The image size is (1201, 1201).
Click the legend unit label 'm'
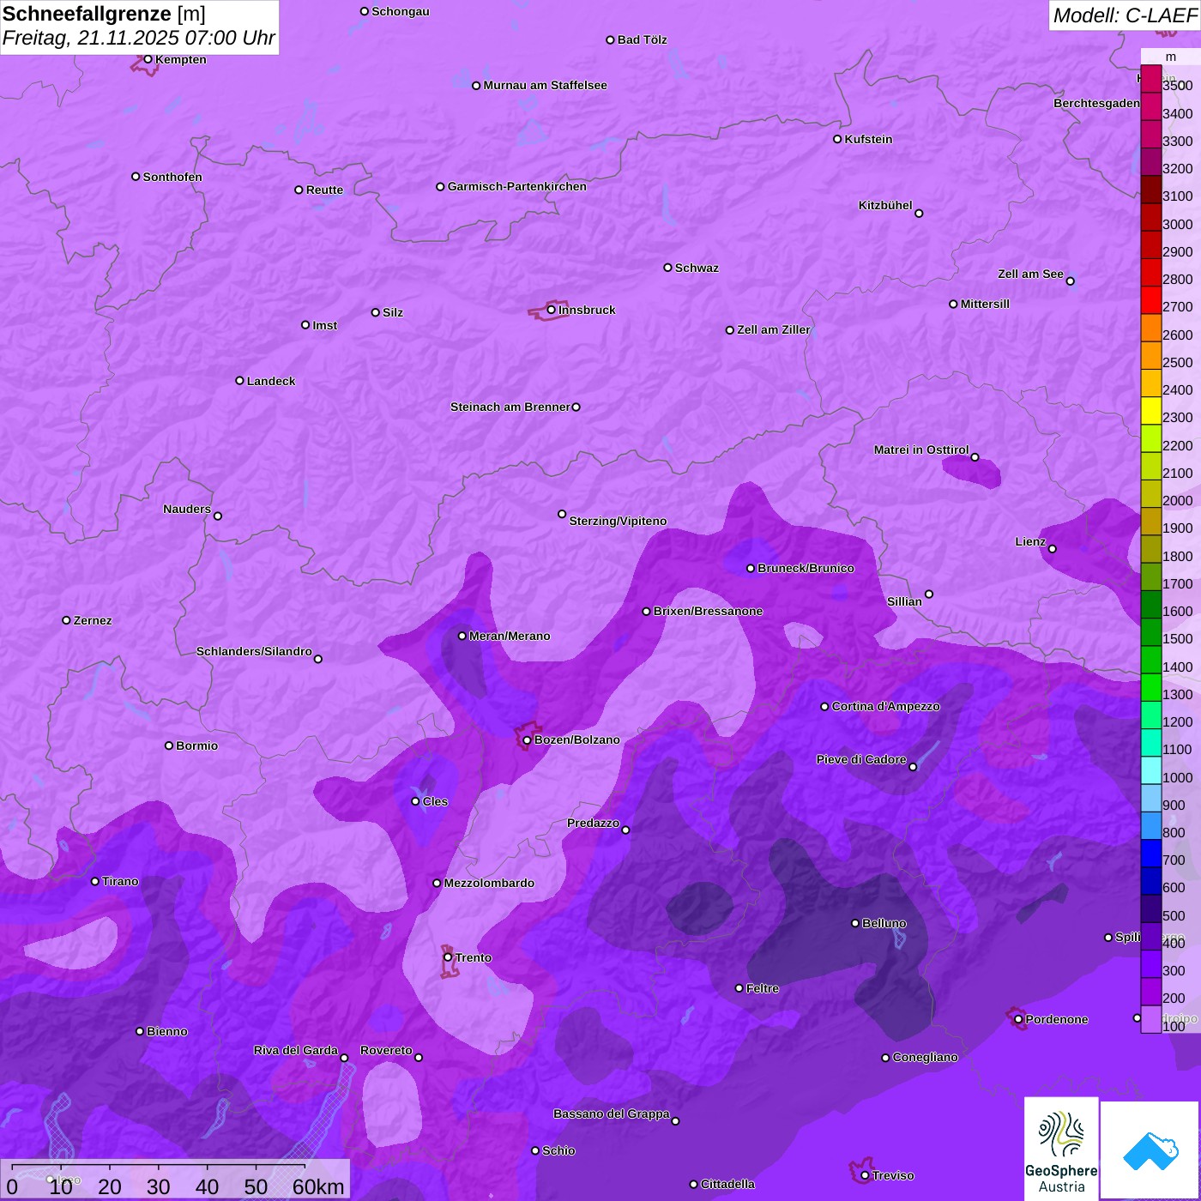point(1171,57)
